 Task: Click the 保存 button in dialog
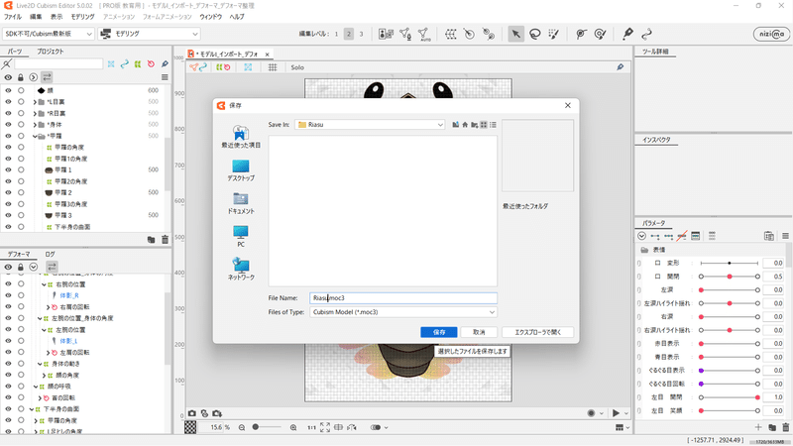tap(439, 332)
